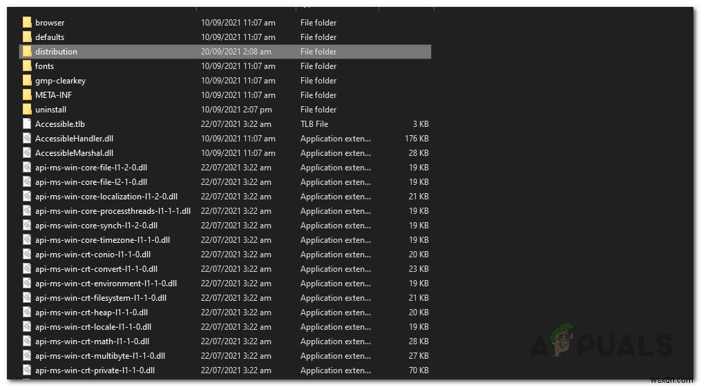Select file name api-ms-win-core-timezone-l1-1-0.dll
This screenshot has height=387, width=701.
pos(102,240)
